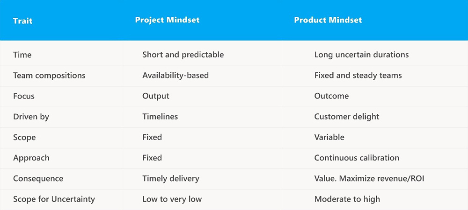Screen dimensions: 468x210
Task: Click the Timely delivery cell
Action: tap(171, 178)
